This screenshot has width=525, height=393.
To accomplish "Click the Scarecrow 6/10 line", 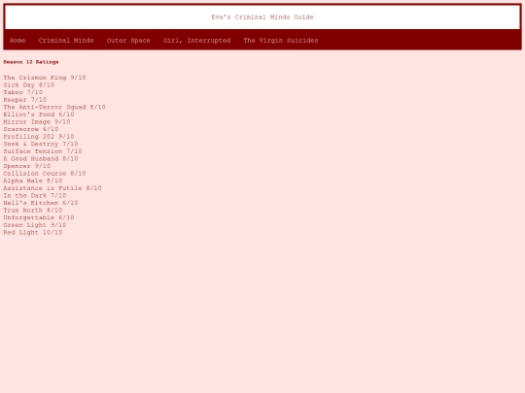I will click(x=31, y=129).
